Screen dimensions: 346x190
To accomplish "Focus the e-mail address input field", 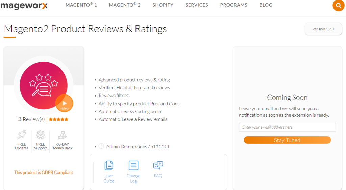I will (287, 127).
